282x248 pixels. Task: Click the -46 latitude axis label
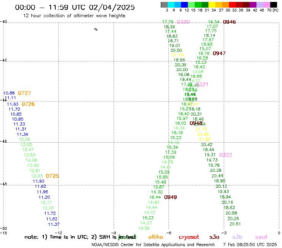click(3, 142)
